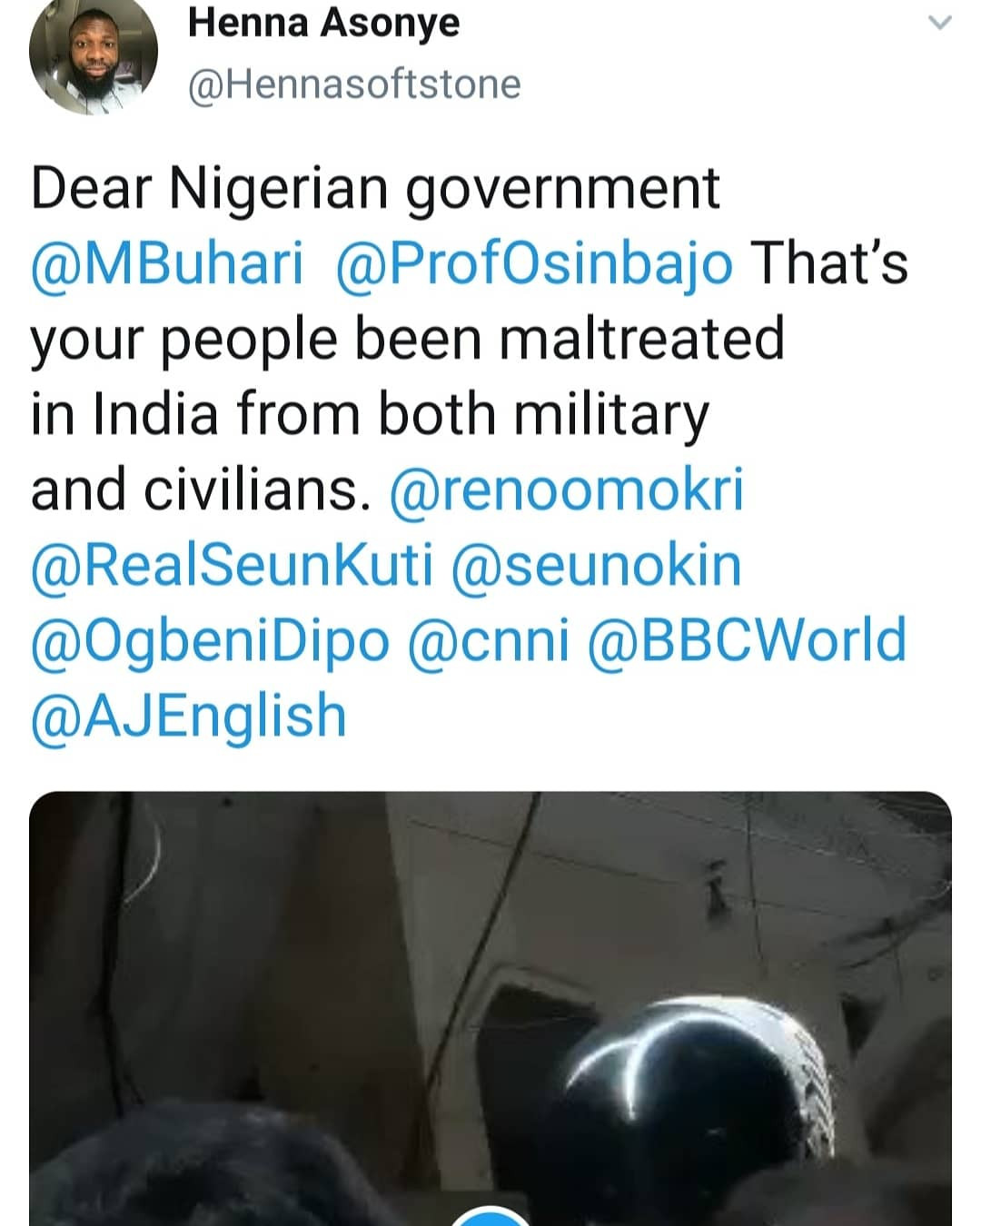The height and width of the screenshot is (1226, 981).
Task: Click the word 'That's' in the tweet
Action: (x=830, y=264)
